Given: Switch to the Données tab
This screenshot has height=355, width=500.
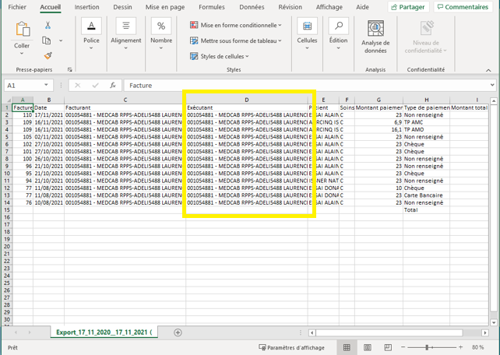Looking at the screenshot, I should (252, 7).
